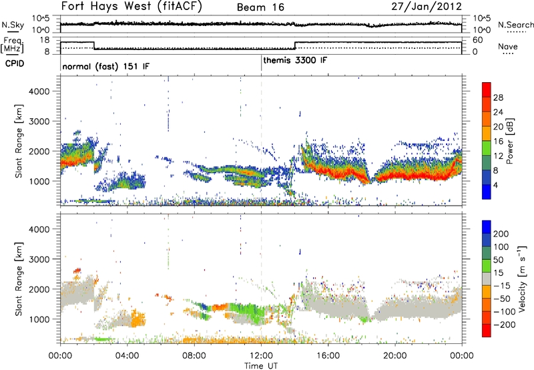Click the N.Sky solid line legend sample

tap(13, 31)
